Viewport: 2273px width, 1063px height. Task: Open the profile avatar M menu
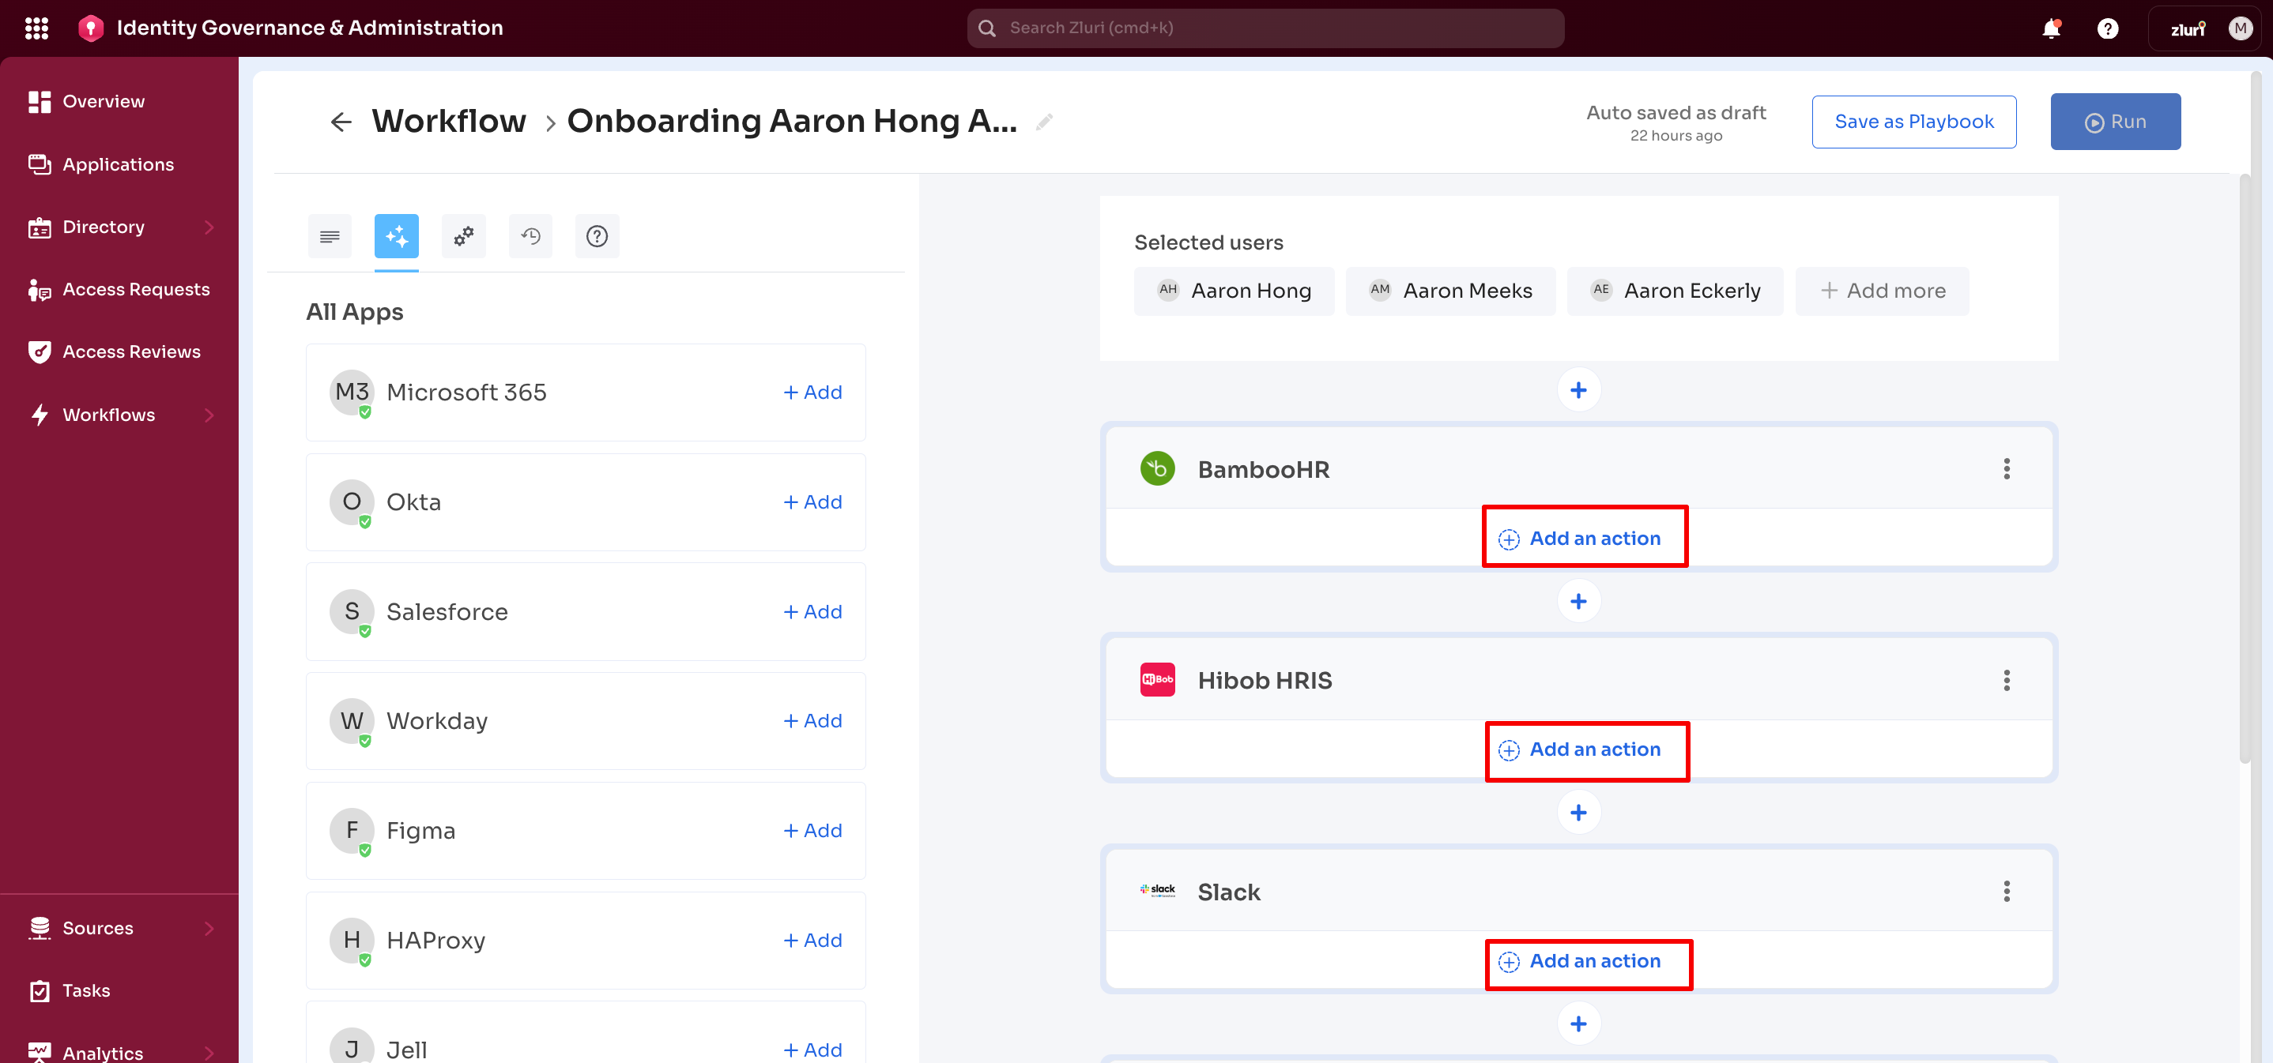point(2241,28)
